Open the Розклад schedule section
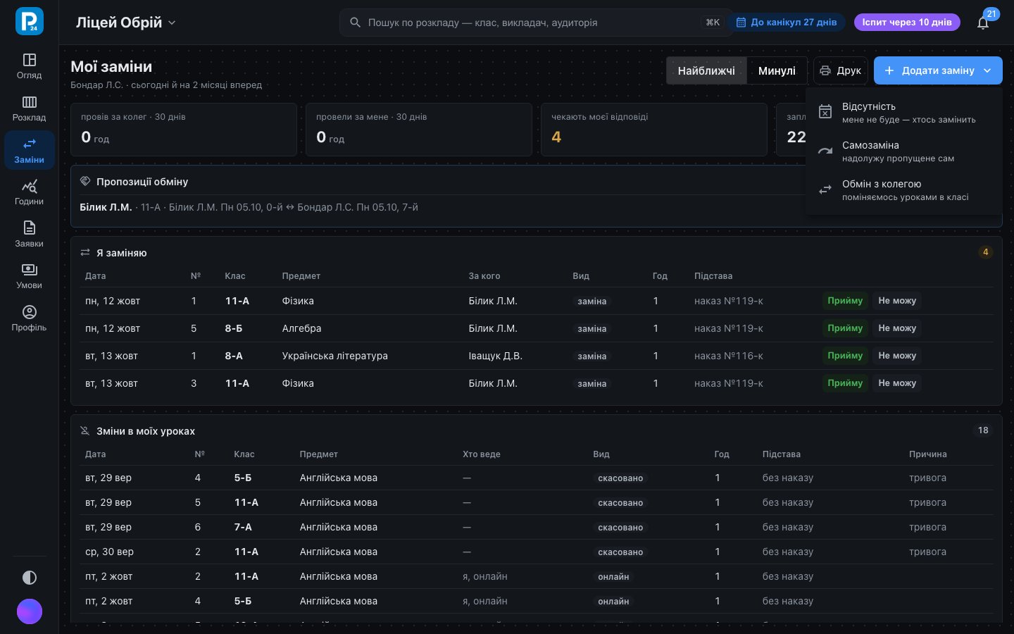The image size is (1014, 634). pos(30,108)
